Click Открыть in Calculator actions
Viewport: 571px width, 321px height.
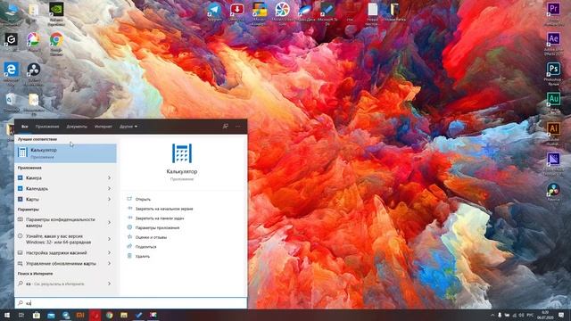pos(143,199)
